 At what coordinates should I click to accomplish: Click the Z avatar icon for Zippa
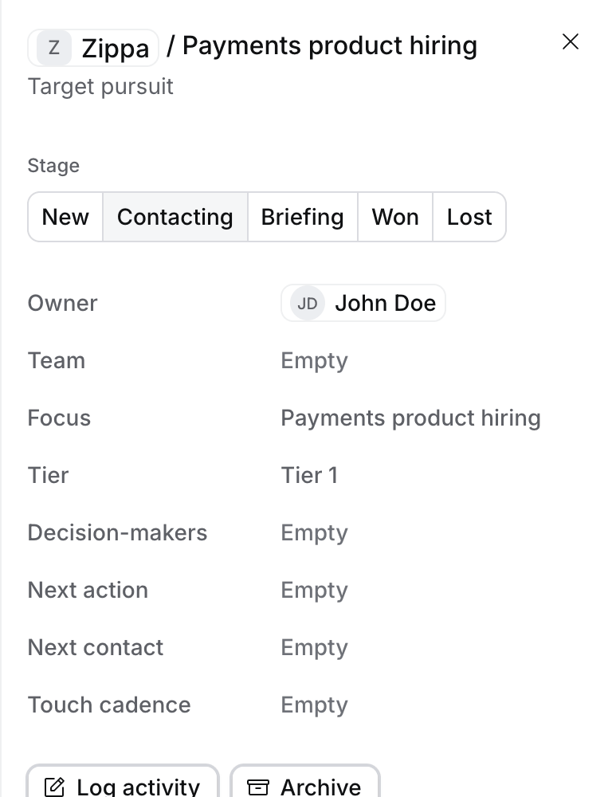pyautogui.click(x=54, y=48)
